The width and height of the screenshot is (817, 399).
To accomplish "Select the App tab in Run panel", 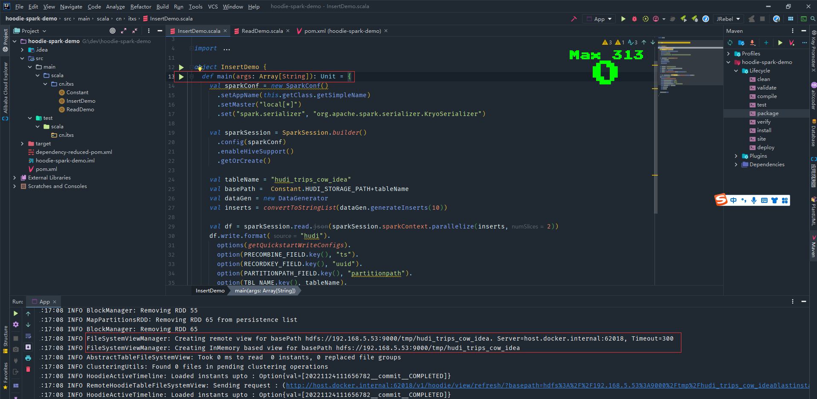I will (x=44, y=301).
